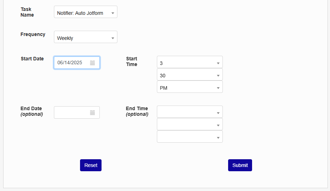
Task: Click the End Time (optional) label
Action: pyautogui.click(x=137, y=111)
